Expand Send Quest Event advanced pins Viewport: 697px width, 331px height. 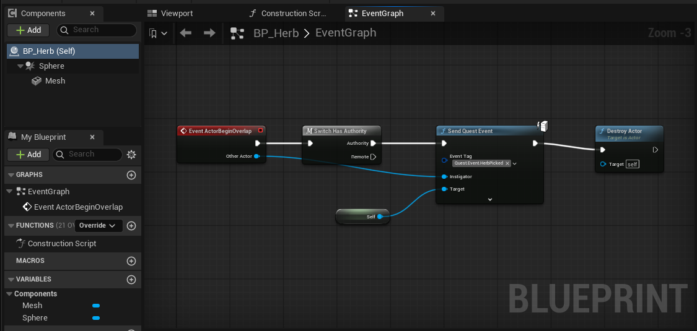(x=490, y=200)
